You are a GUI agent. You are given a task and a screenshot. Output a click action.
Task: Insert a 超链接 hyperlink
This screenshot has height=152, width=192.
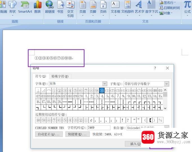50,7
